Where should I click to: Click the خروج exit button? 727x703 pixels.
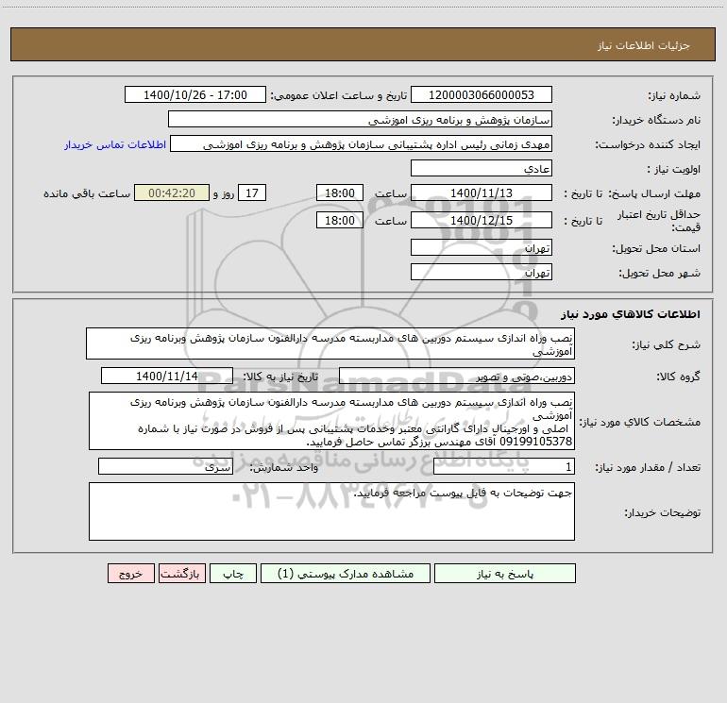(130, 573)
